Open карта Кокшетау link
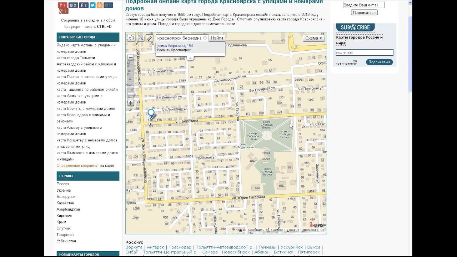The height and width of the screenshot is (257, 457). [87, 143]
